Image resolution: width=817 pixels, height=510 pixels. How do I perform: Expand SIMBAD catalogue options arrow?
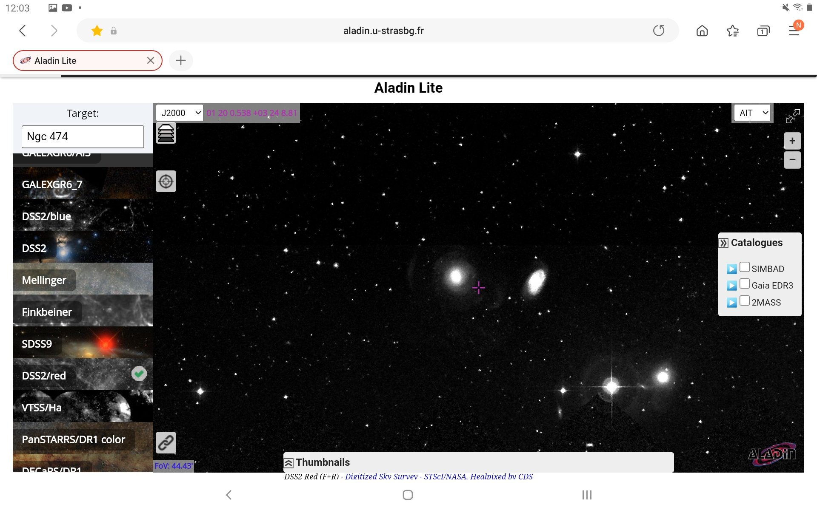[x=731, y=269]
